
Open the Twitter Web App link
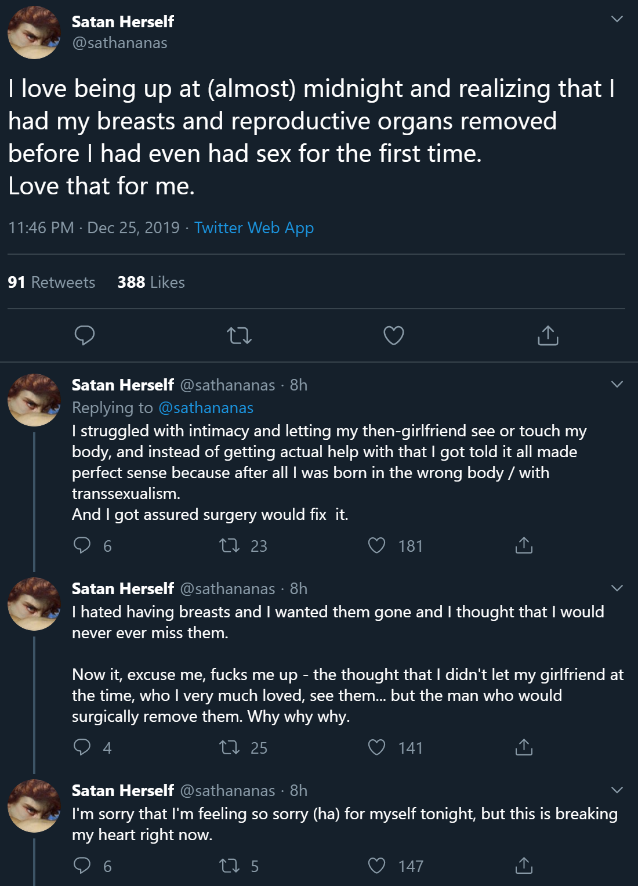tap(253, 227)
